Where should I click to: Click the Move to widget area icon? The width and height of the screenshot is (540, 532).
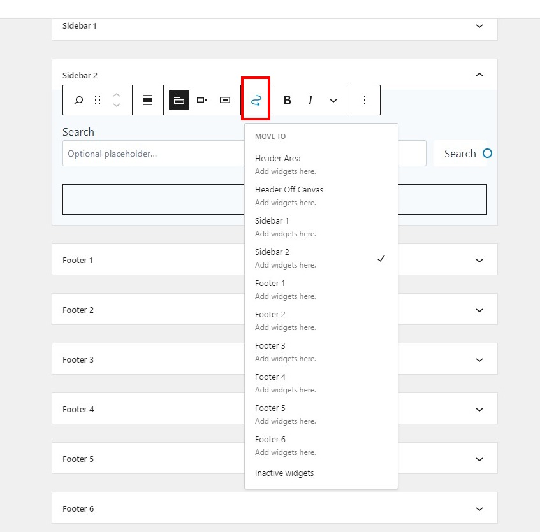(256, 101)
